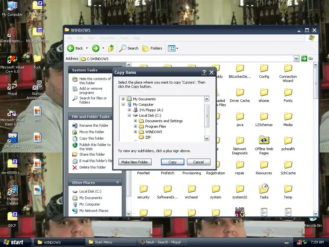Open the MDF+MDS desktop archive
Screen dimensions: 329x247
(38, 8)
